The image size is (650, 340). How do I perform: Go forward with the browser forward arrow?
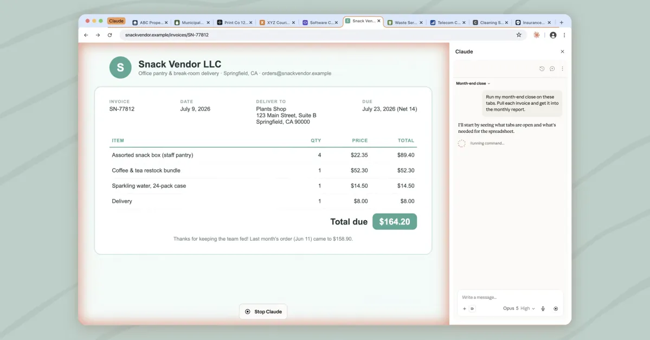pyautogui.click(x=98, y=35)
